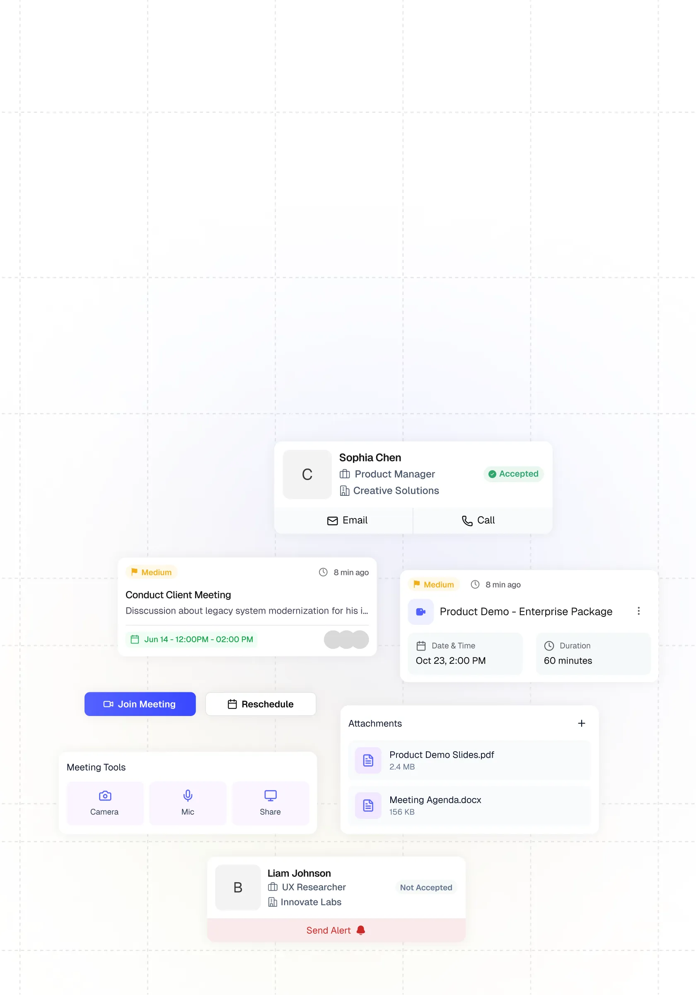The height and width of the screenshot is (995, 696).
Task: Send Alert to Liam Johnson
Action: point(336,930)
